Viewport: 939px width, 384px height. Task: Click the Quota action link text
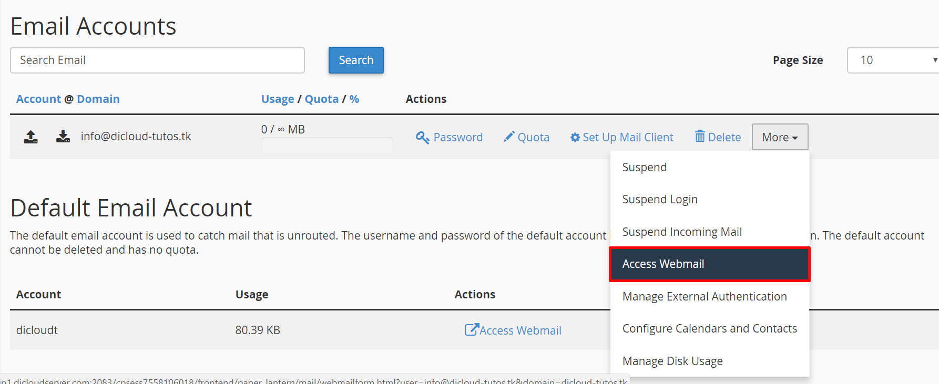click(533, 137)
